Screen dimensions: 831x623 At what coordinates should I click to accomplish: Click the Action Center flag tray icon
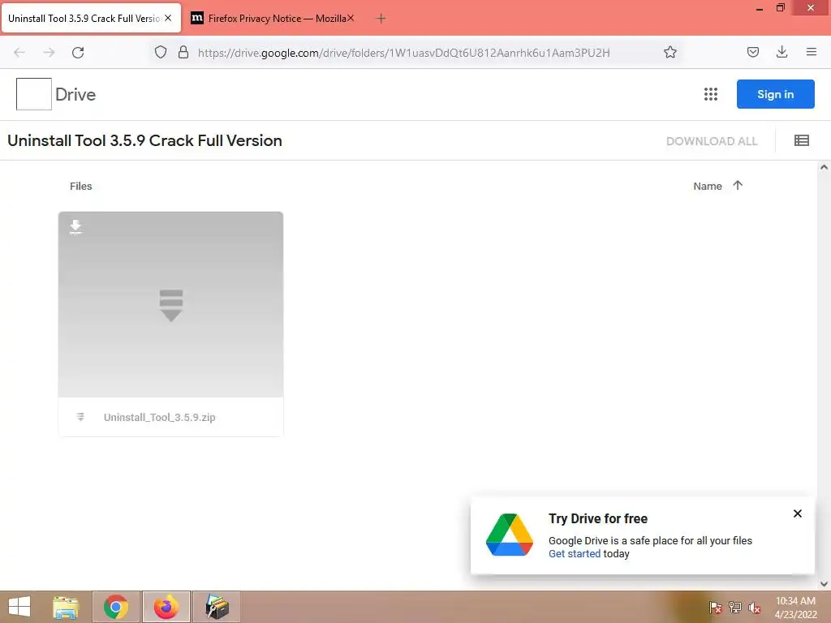[x=715, y=608]
